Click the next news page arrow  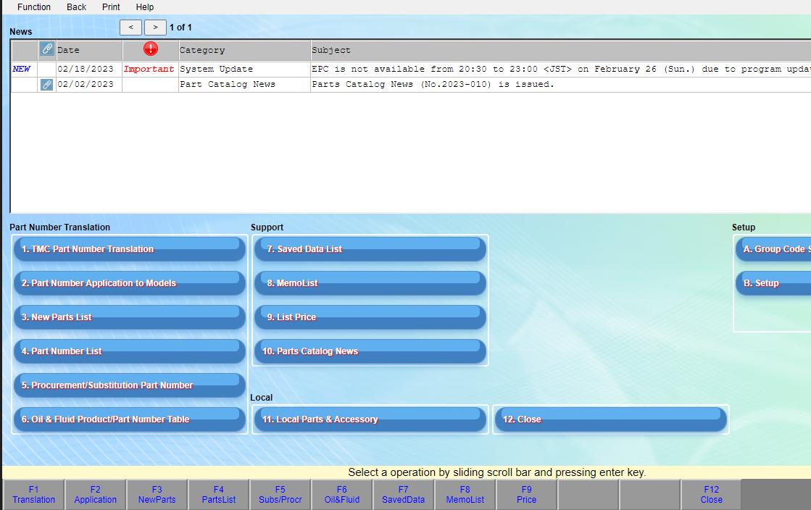tap(155, 27)
